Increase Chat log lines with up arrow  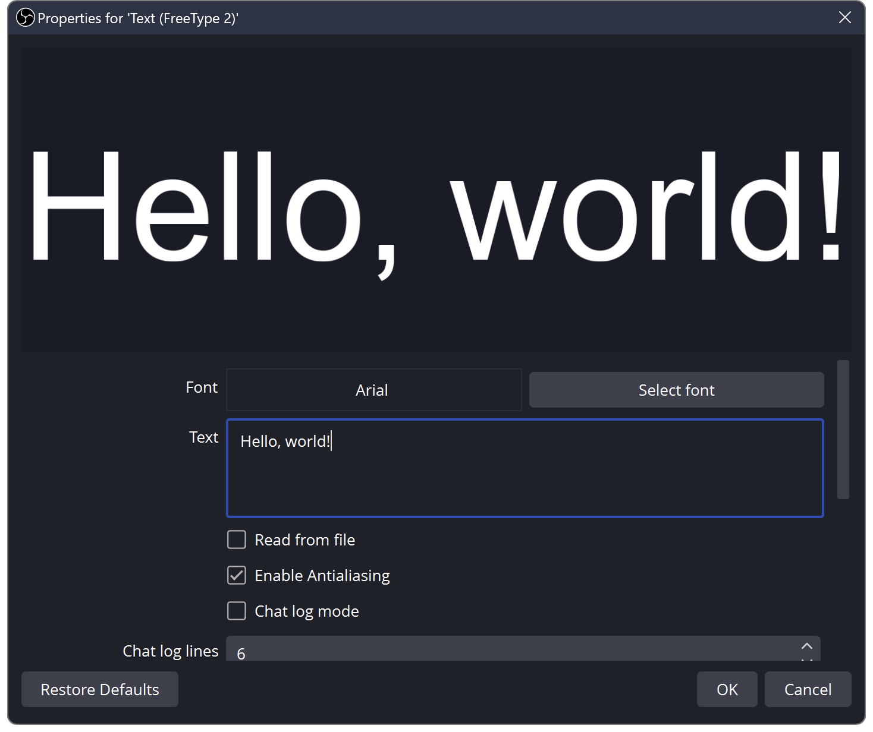pos(806,646)
